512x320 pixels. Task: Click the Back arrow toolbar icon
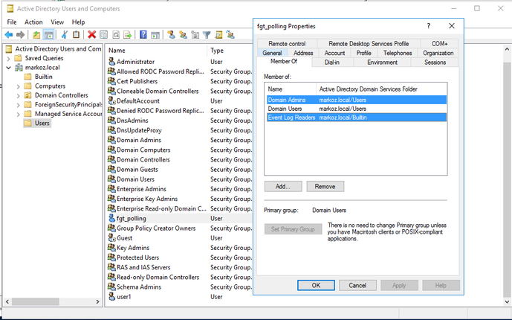click(x=9, y=35)
